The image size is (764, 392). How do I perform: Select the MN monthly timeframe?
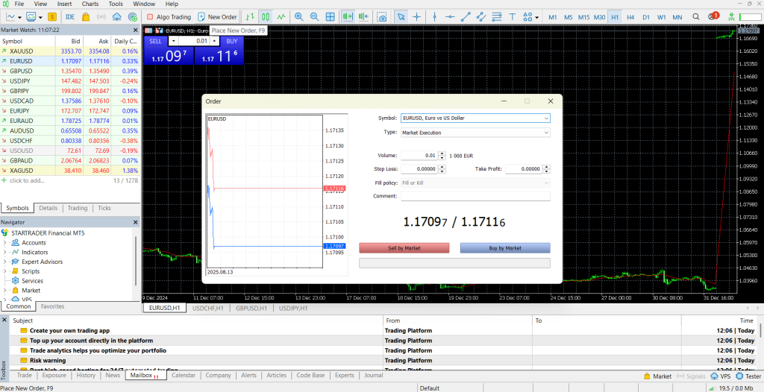pyautogui.click(x=677, y=17)
